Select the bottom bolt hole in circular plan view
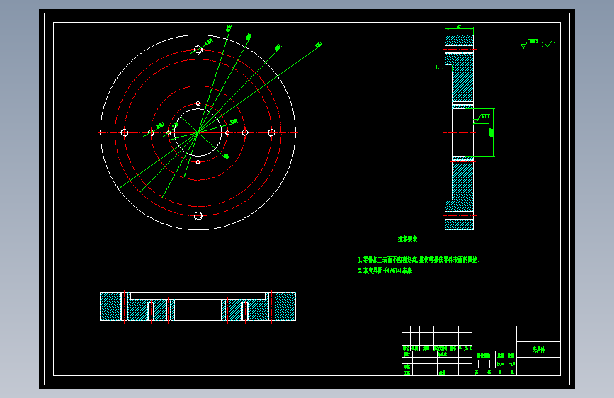 198,216
